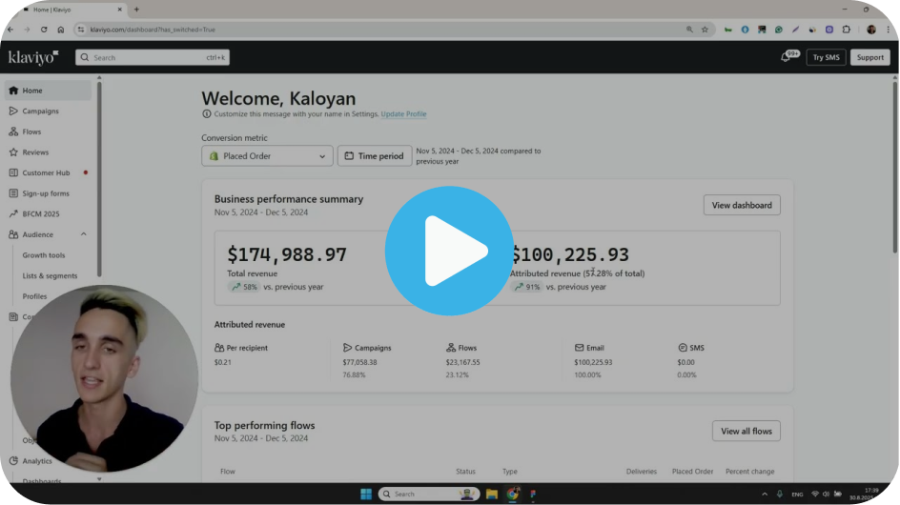Open Customer Hub in sidebar

(x=46, y=172)
